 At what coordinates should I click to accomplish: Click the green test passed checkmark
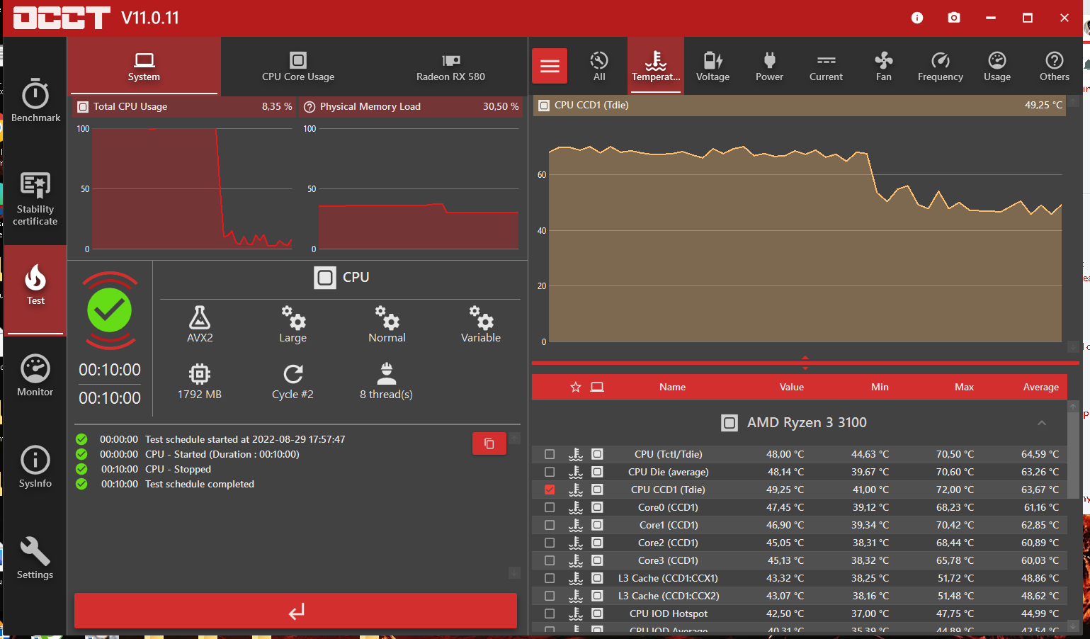pyautogui.click(x=110, y=310)
